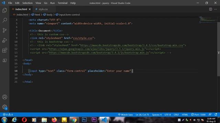The image size is (220, 123).
Task: Open the terminal-style icon in activity bar
Action: [4, 60]
